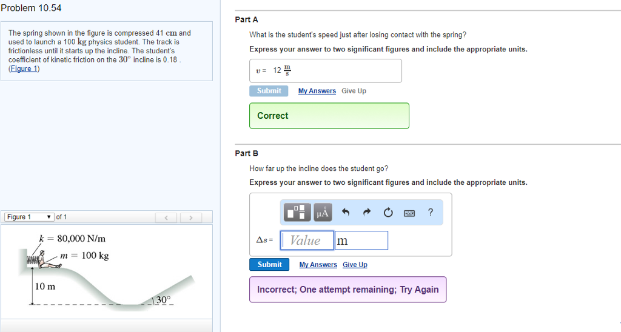Image resolution: width=621 pixels, height=332 pixels.
Task: Submit the Part B answer
Action: pos(269,264)
